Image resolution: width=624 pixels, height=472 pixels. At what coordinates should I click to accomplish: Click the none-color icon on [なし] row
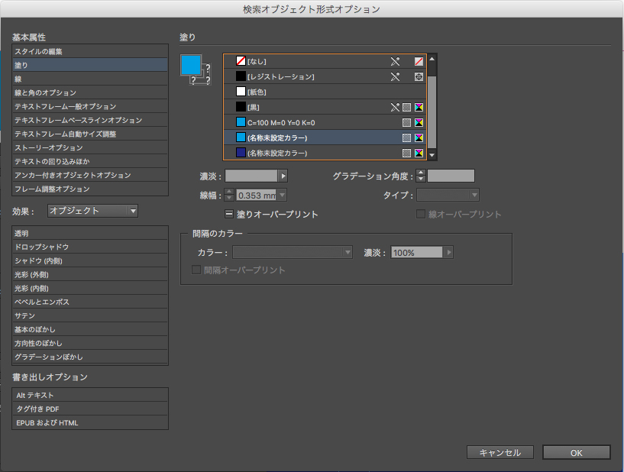point(419,61)
